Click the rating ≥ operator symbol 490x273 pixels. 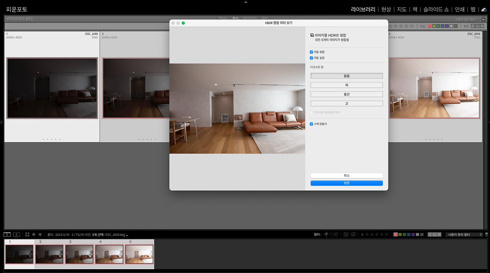pyautogui.click(x=362, y=234)
